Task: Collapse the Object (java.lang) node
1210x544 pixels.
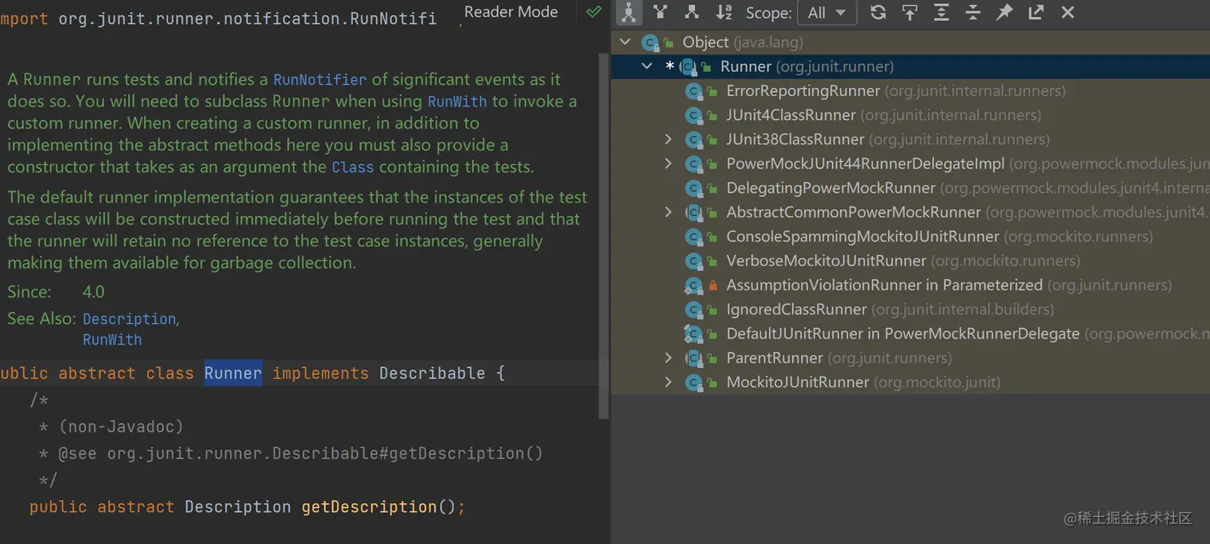Action: click(x=625, y=42)
